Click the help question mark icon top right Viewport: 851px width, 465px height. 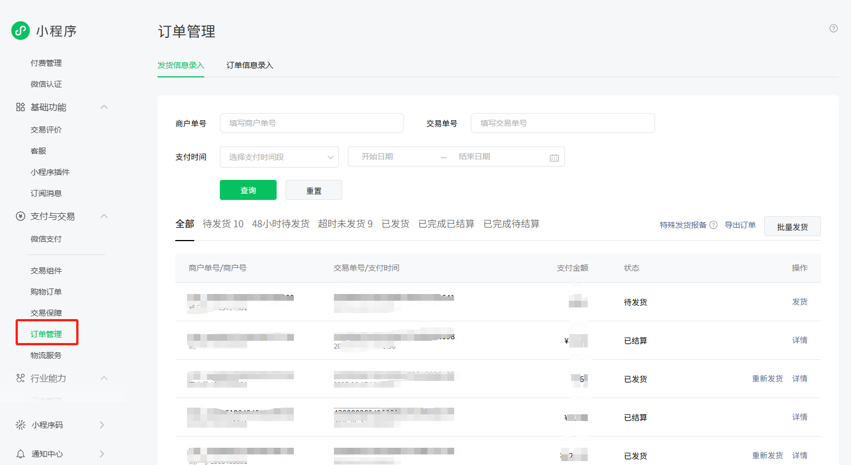833,28
